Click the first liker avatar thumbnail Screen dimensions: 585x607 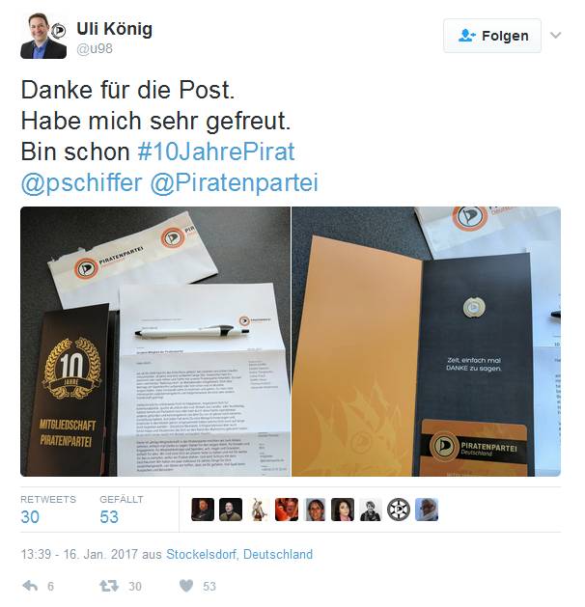[203, 510]
